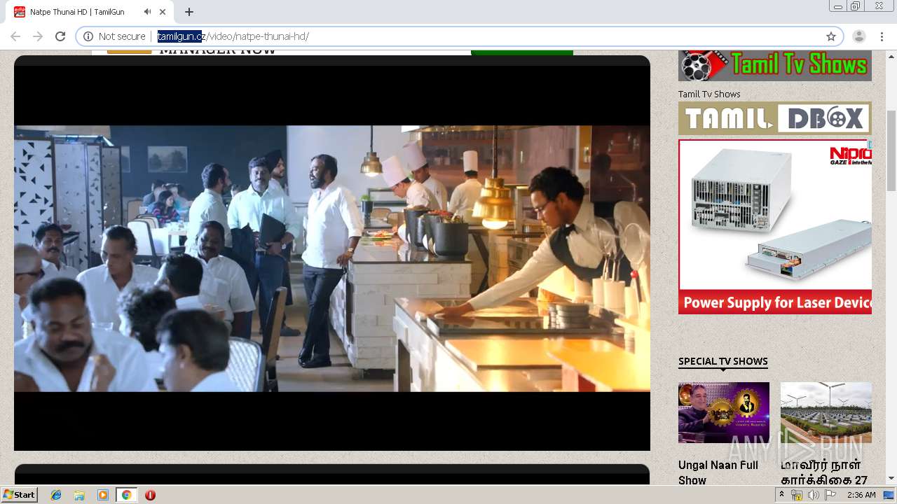The image size is (897, 504).
Task: Click the scrollbar up arrow
Action: [891, 56]
